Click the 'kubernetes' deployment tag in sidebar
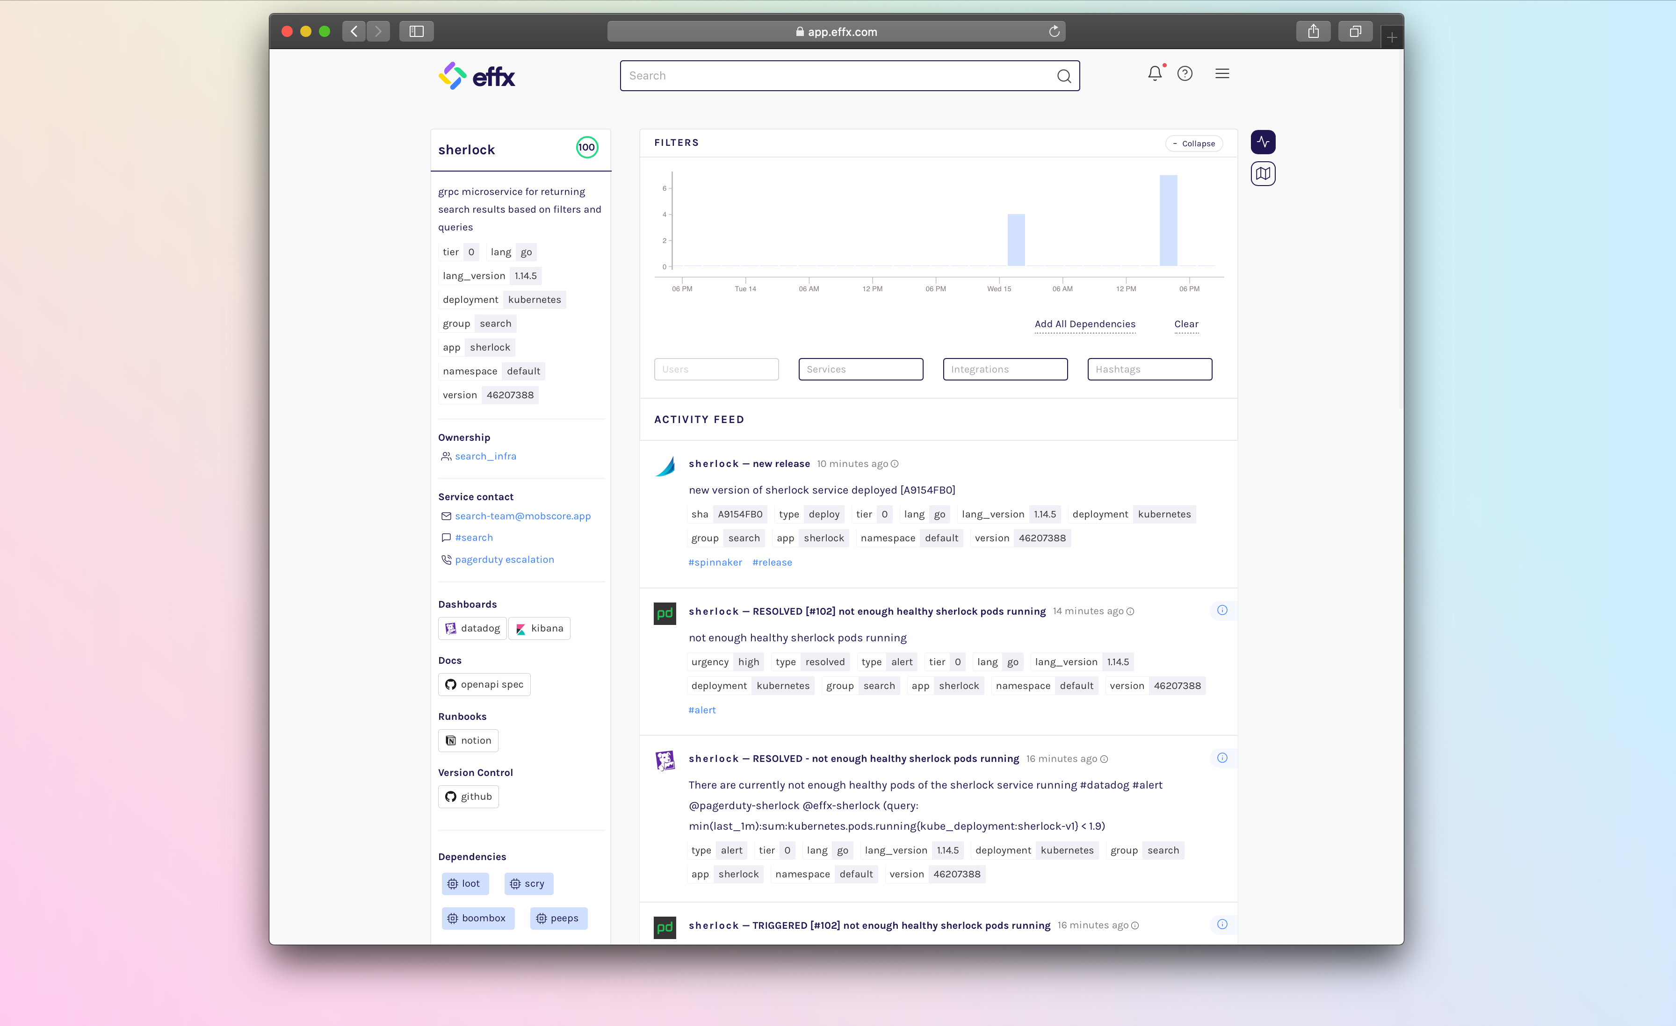 click(535, 300)
